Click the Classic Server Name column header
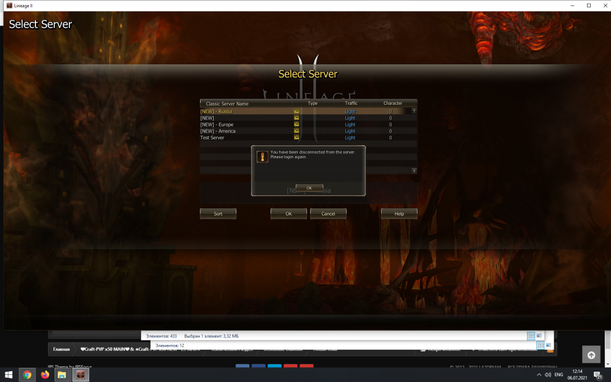This screenshot has height=382, width=611. [227, 103]
